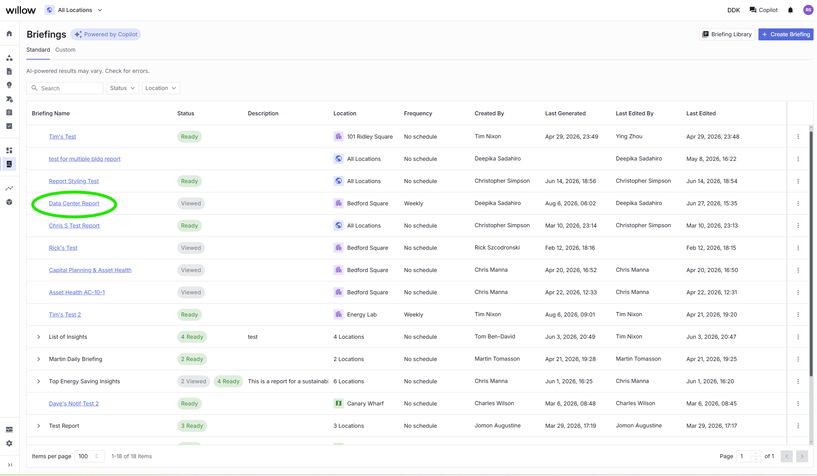Open the Data Center Report link

74,203
